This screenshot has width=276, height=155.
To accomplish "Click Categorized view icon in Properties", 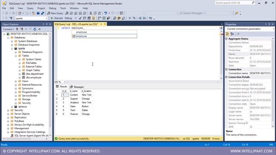I will (227, 34).
